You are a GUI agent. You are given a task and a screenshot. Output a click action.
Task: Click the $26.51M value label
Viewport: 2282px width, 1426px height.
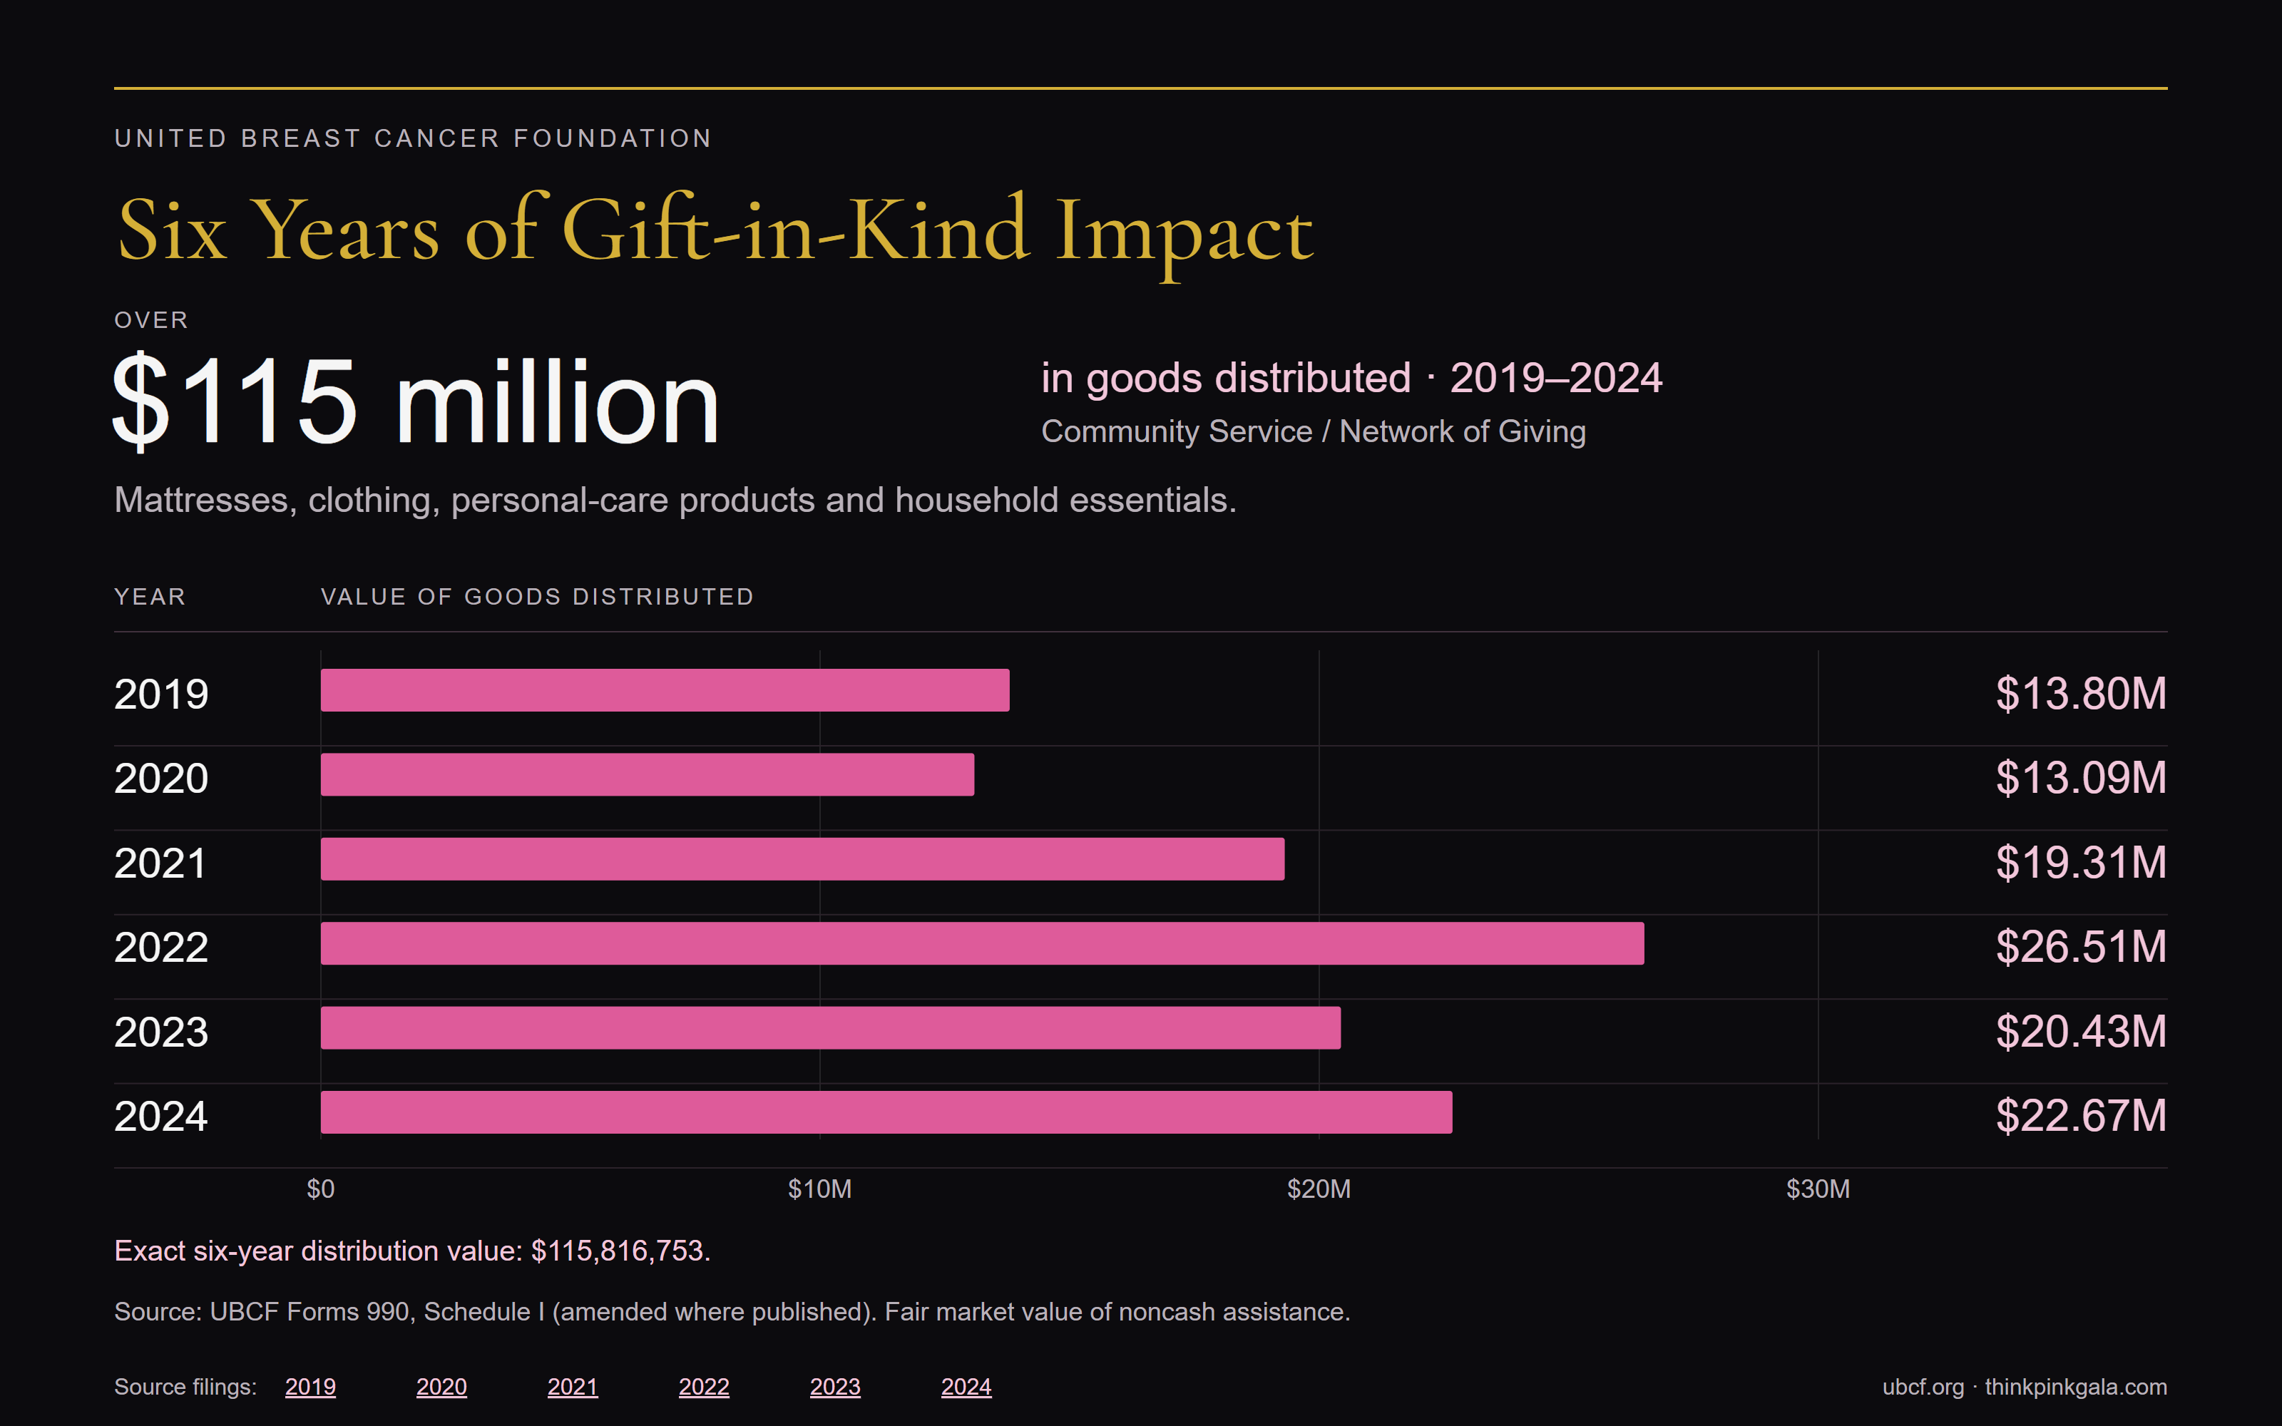pos(2081,947)
